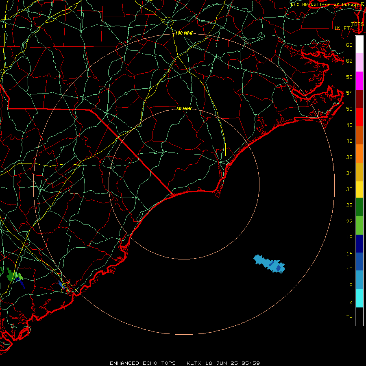Click the '50 NMI' range ring label
This screenshot has height=366, width=366.
click(184, 109)
